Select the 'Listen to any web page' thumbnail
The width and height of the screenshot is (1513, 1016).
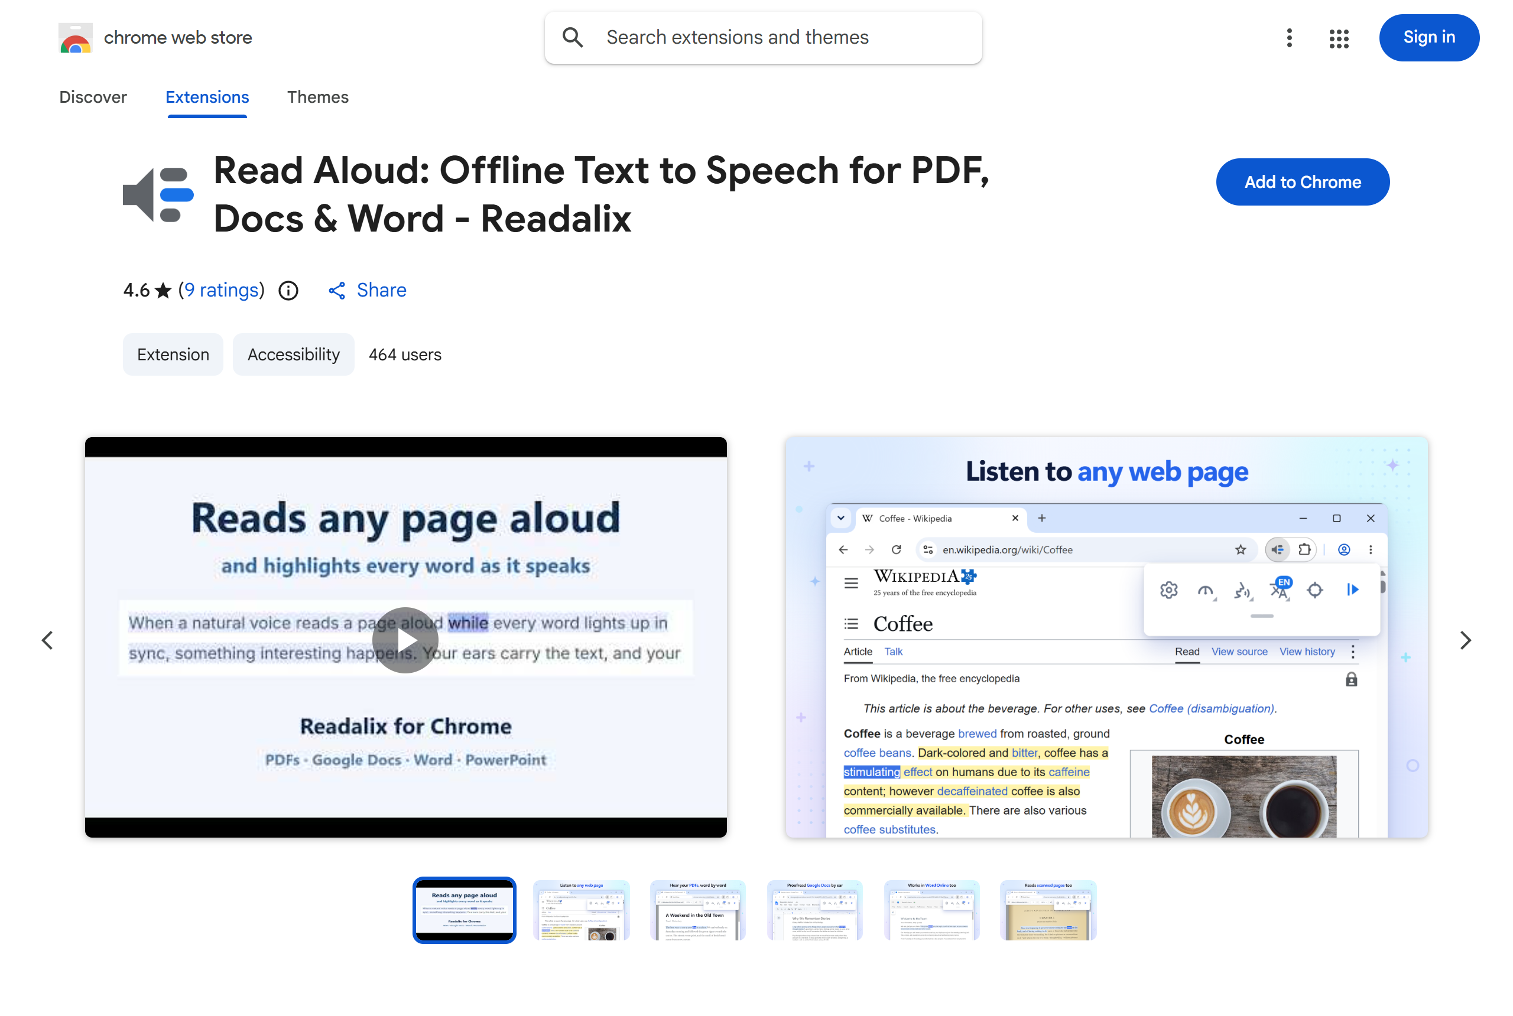(x=581, y=910)
